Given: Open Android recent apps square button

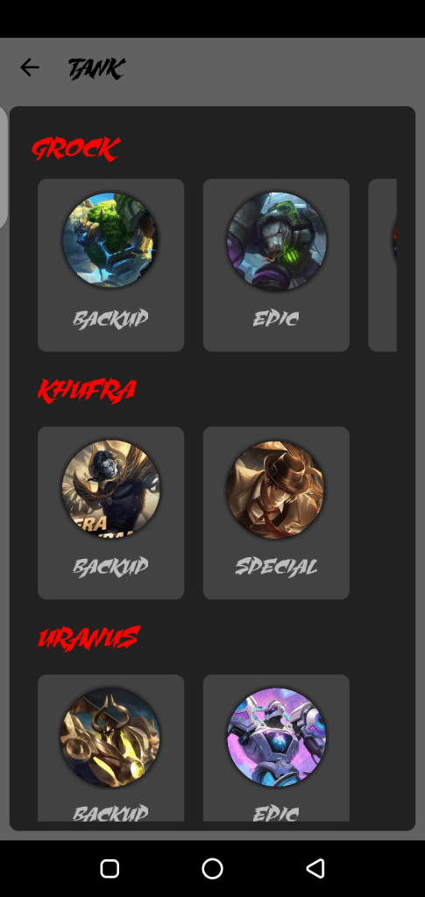Looking at the screenshot, I should [x=110, y=868].
